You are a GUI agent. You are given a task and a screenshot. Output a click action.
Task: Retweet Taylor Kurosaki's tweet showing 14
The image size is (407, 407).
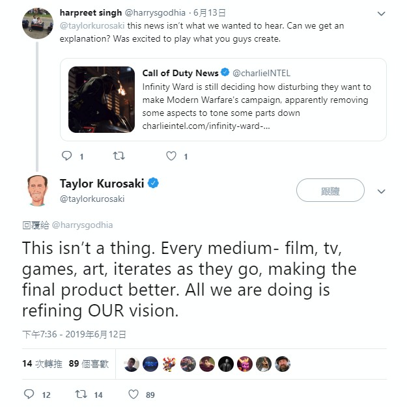[81, 394]
